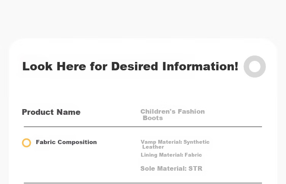Image resolution: width=286 pixels, height=184 pixels.
Task: Click the word 'Look' in the heading
Action: (37, 67)
